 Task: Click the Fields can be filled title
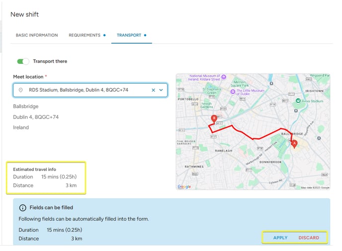pyautogui.click(x=51, y=208)
